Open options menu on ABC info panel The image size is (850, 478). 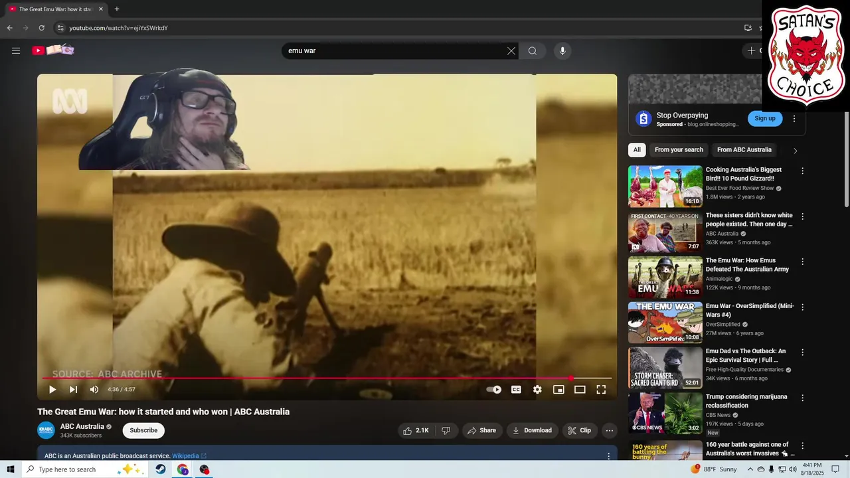pos(608,456)
